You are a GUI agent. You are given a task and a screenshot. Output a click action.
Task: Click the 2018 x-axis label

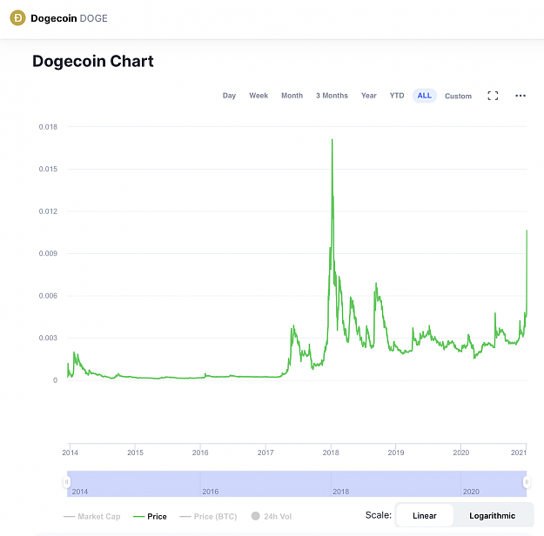[x=331, y=452]
